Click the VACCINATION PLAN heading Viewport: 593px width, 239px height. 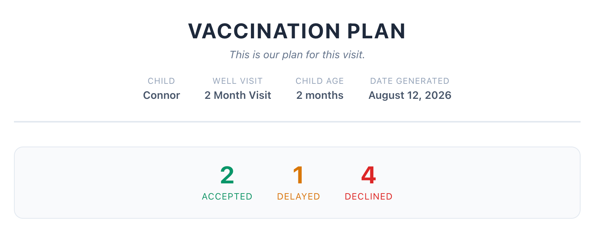tap(297, 31)
